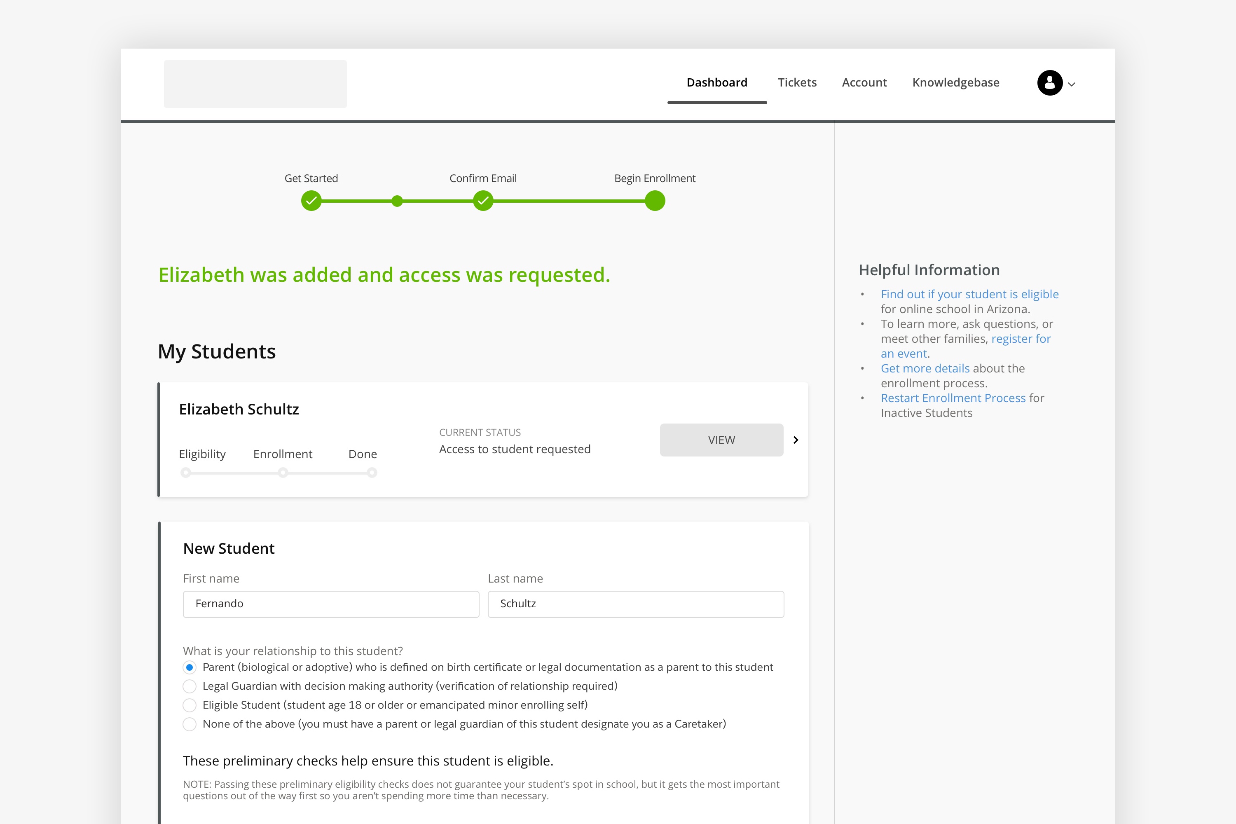
Task: Open the Knowledgebase tab
Action: tap(956, 82)
